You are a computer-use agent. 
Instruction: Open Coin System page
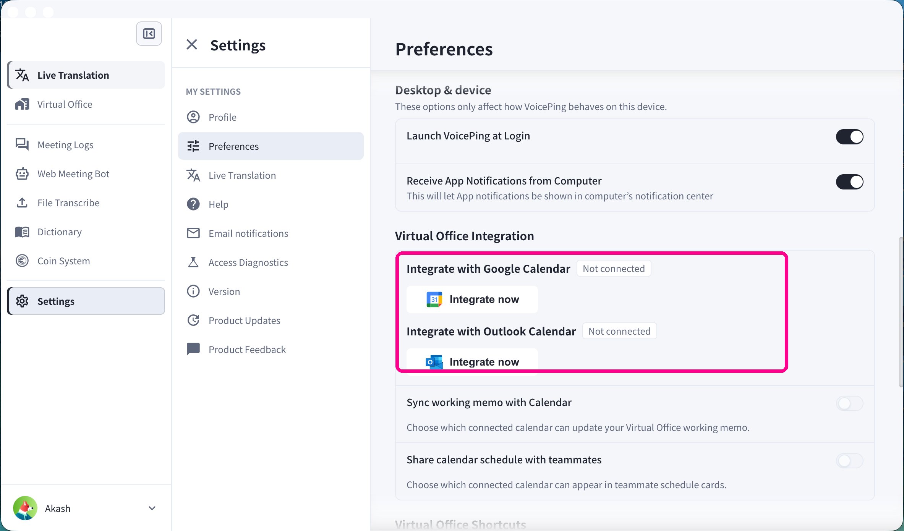pos(86,261)
